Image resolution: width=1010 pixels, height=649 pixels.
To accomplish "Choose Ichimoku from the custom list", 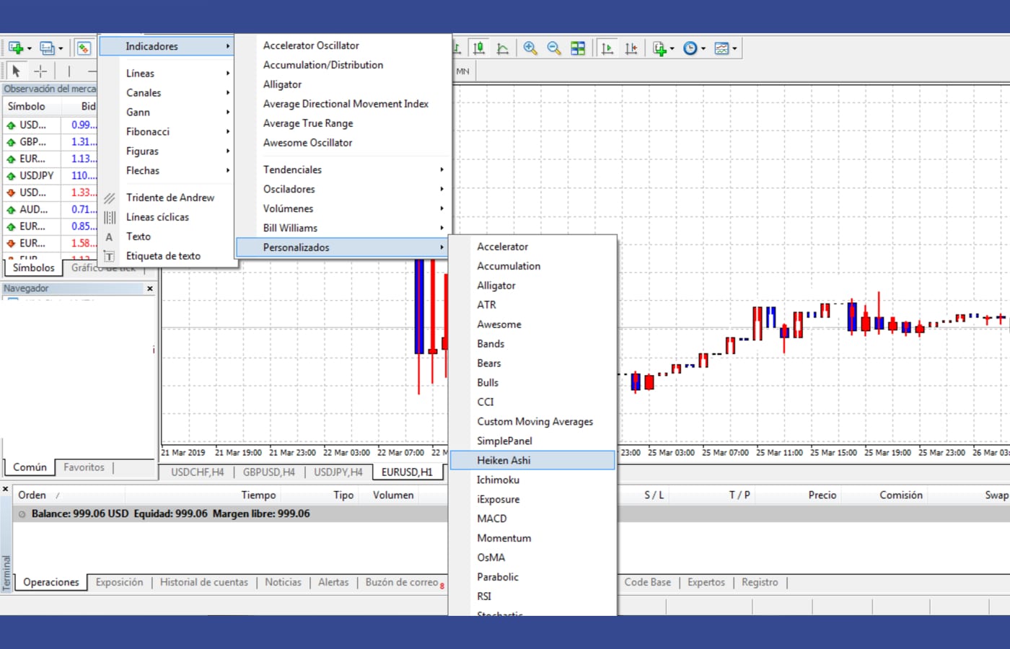I will point(532,480).
